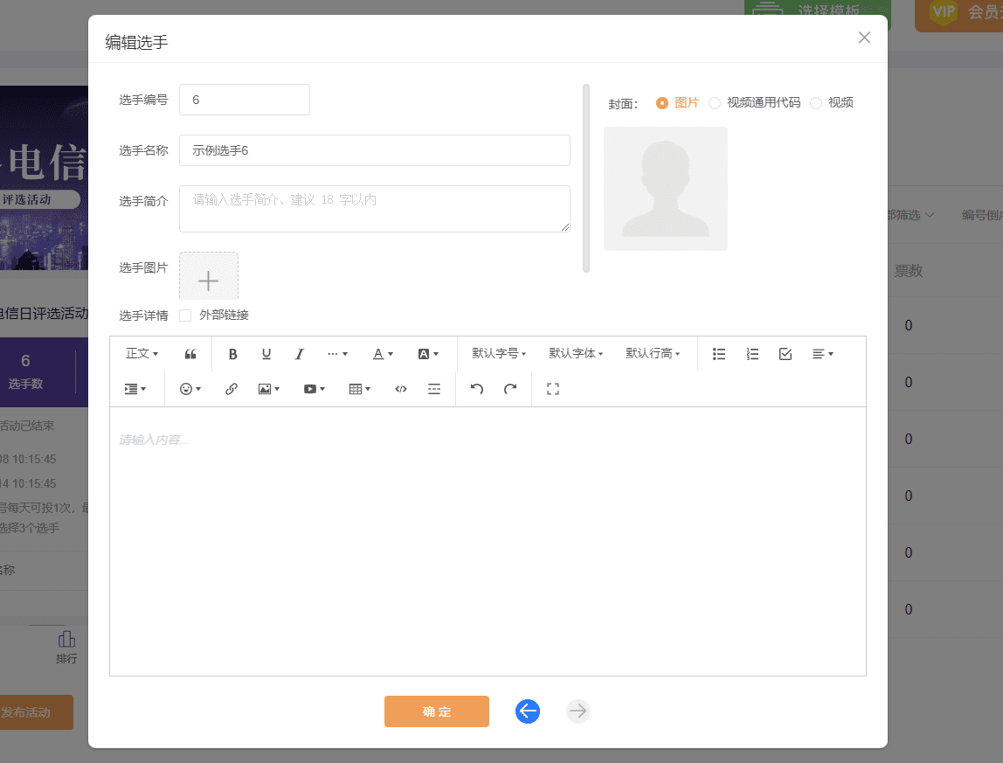Open the 默认字号 font size dropdown
1003x763 pixels.
(x=499, y=353)
